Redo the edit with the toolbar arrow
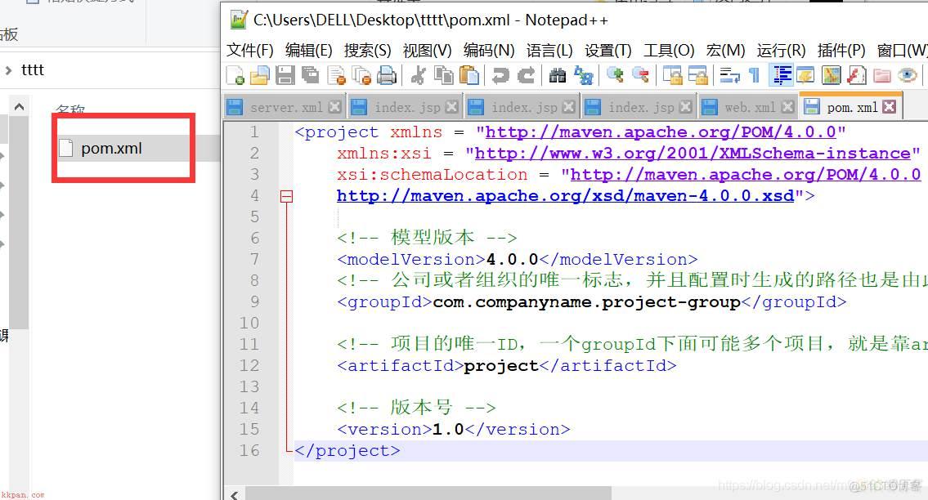 tap(526, 75)
